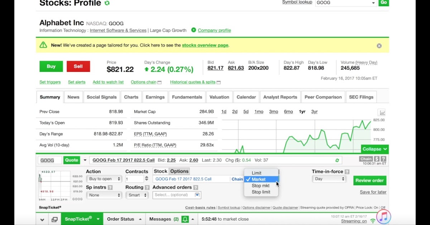Select the 1d chart range
This screenshot has height=225, width=430.
pos(224,112)
